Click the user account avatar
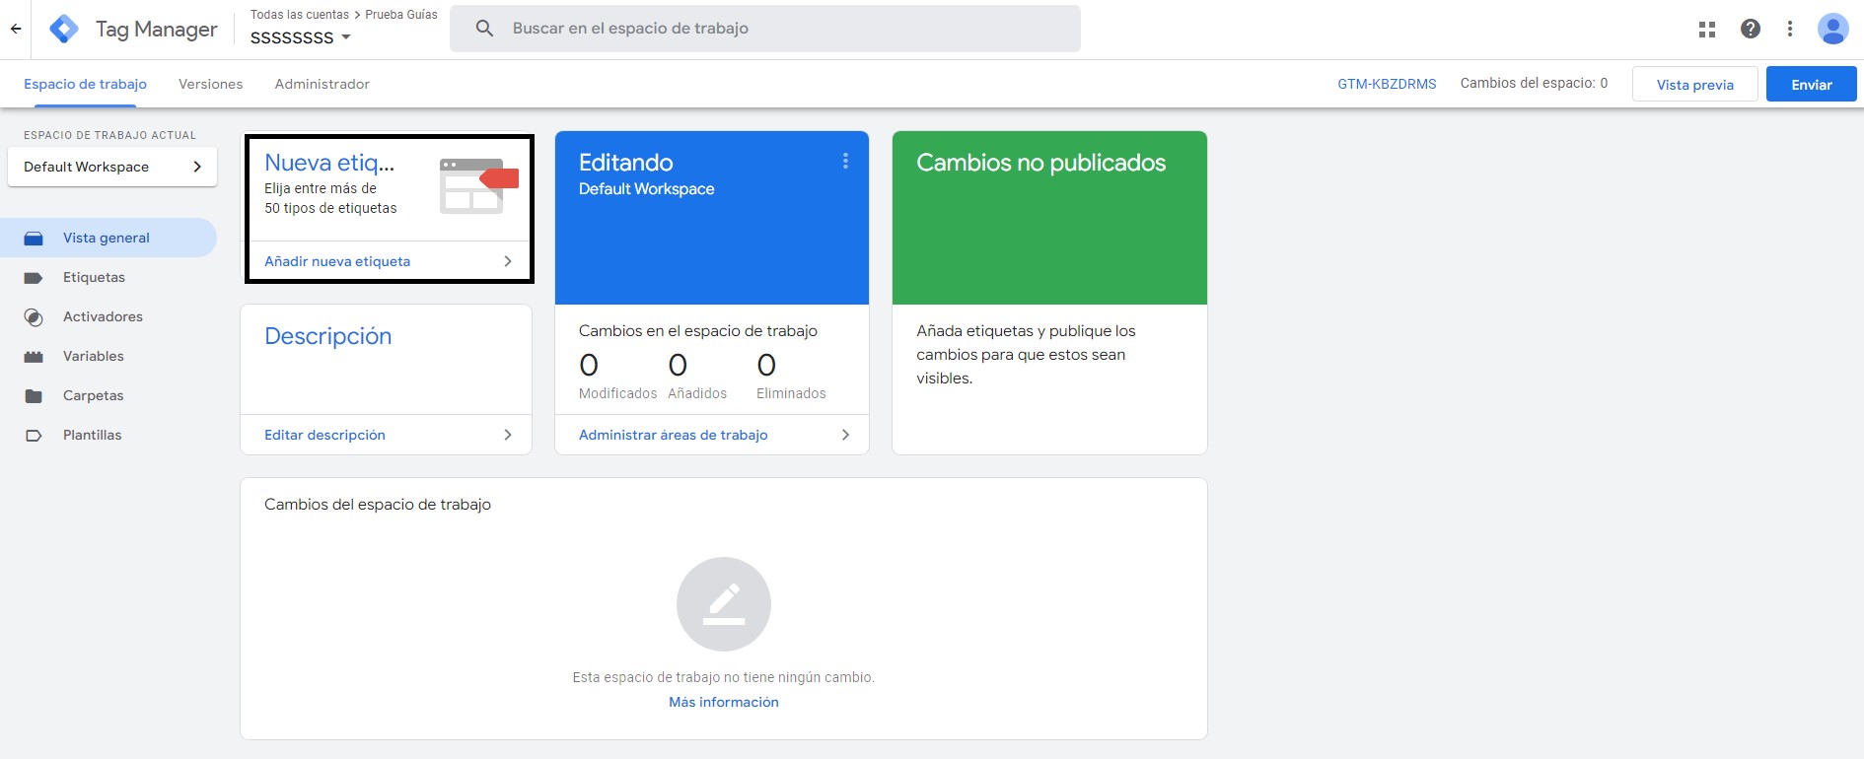The image size is (1864, 759). 1832,30
